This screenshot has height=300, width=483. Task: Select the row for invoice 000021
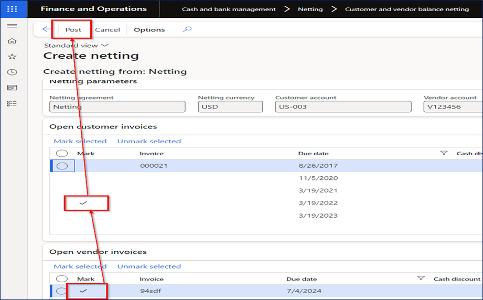(62, 166)
